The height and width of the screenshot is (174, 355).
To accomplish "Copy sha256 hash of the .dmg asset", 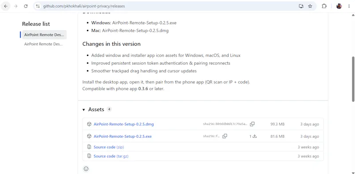I will [x=252, y=124].
